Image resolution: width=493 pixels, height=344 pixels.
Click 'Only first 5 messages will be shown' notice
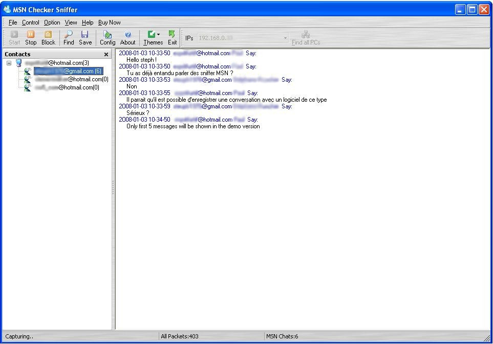pos(193,126)
